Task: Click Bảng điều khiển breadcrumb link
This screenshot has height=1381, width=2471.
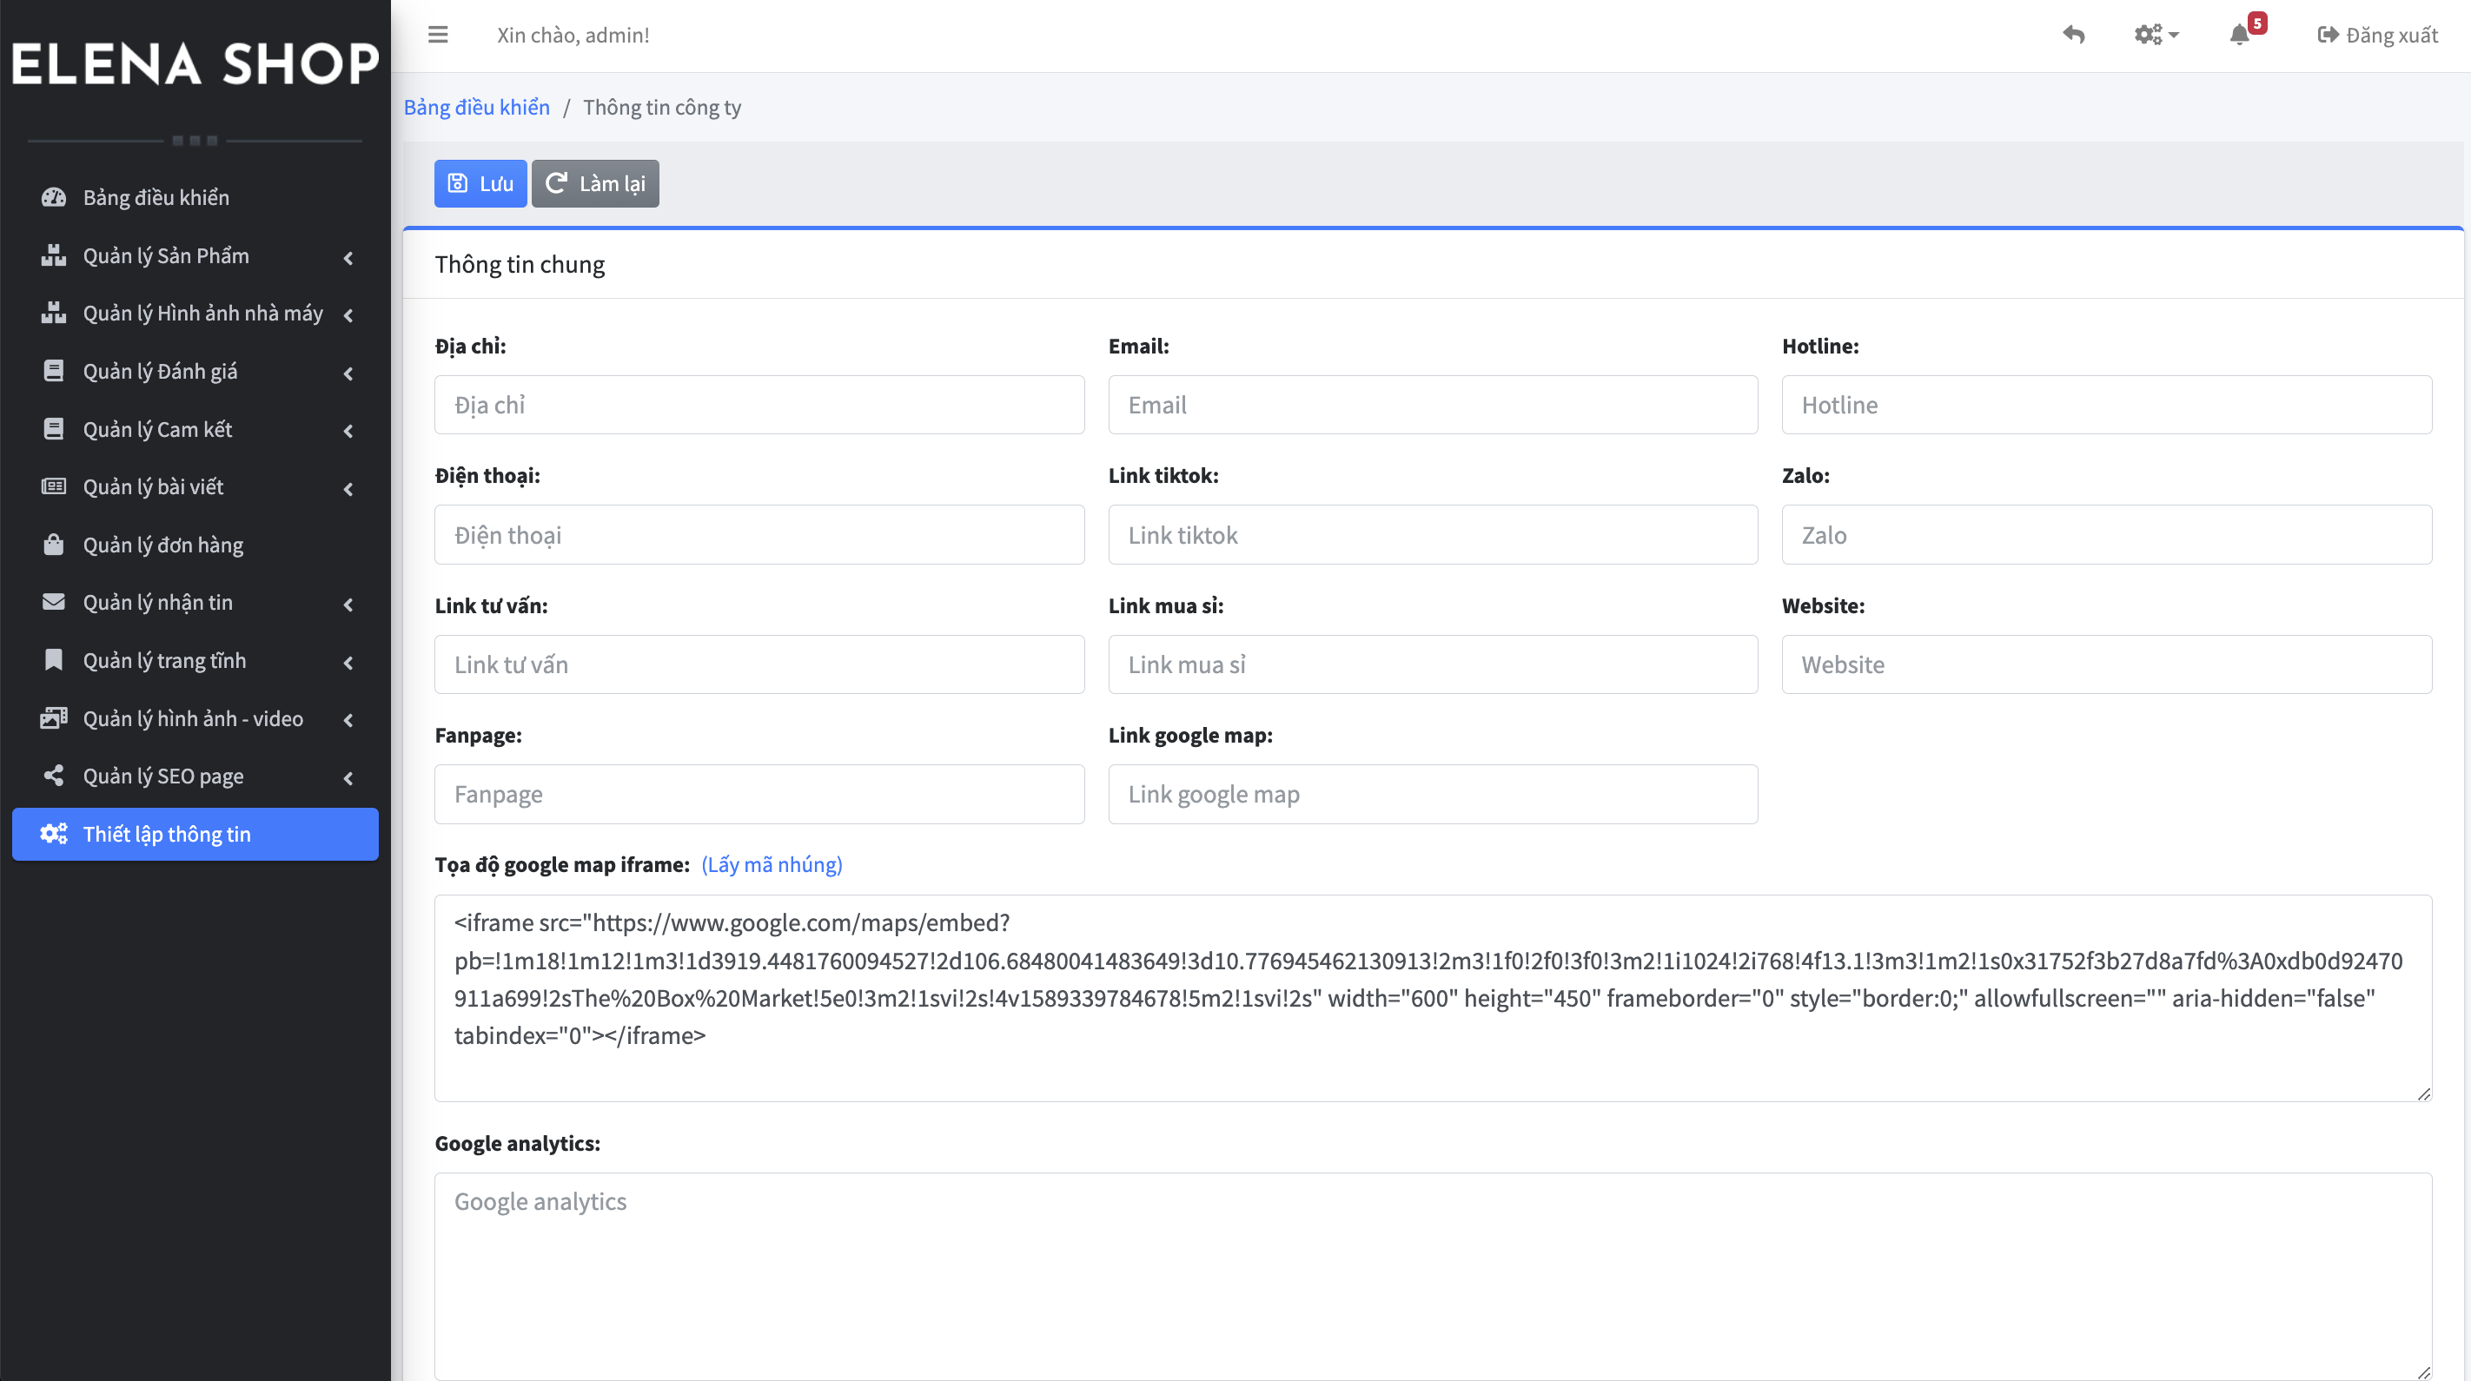Action: point(476,108)
